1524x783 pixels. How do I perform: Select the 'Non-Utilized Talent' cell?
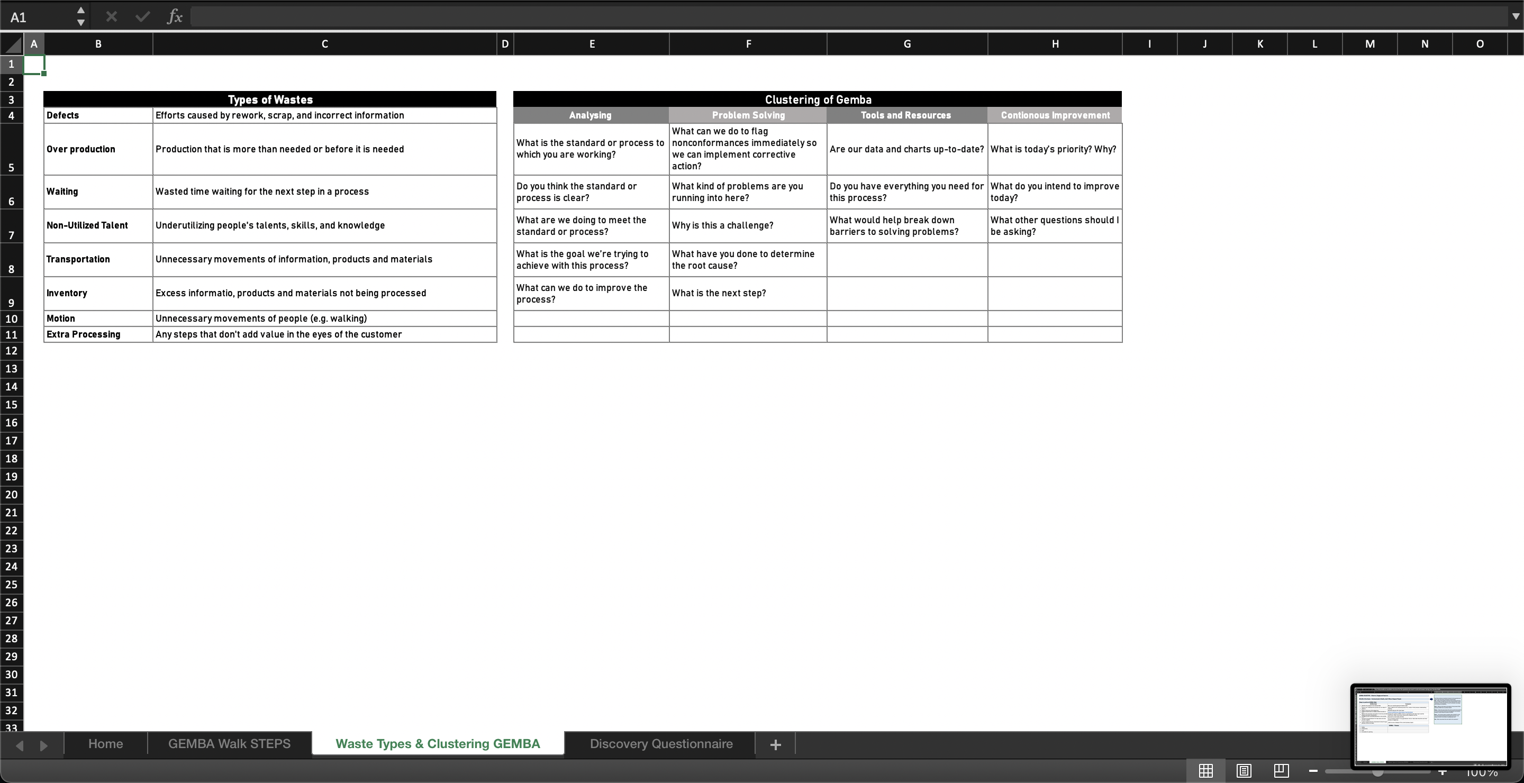click(98, 225)
